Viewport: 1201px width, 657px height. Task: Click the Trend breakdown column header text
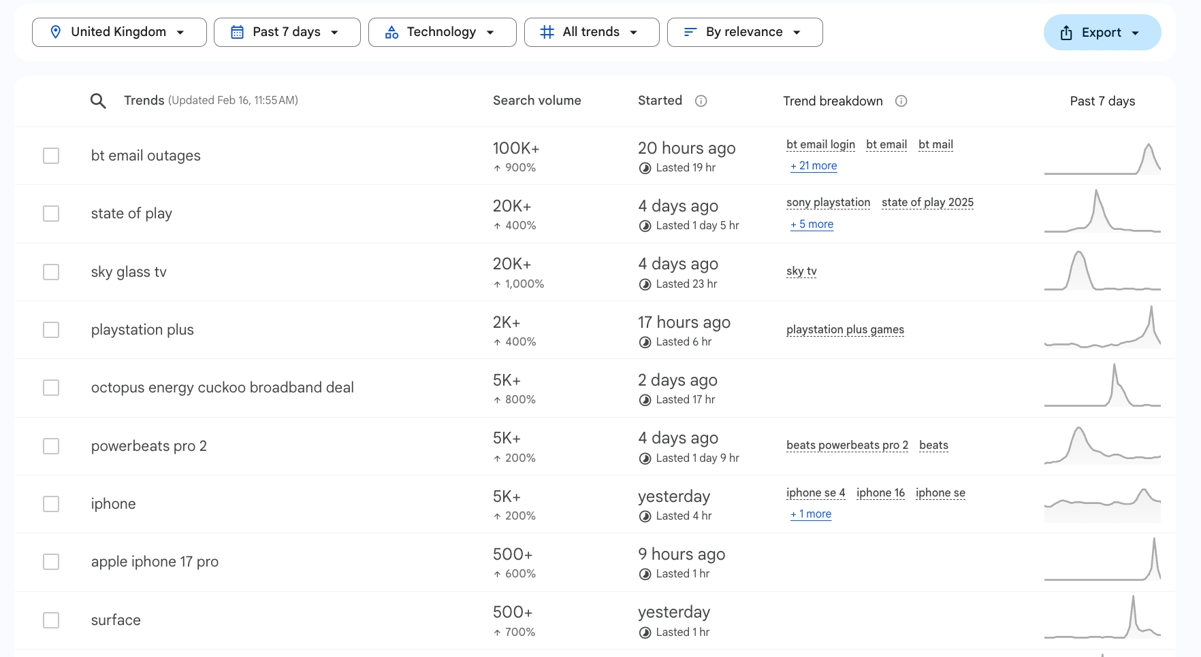[x=833, y=101]
